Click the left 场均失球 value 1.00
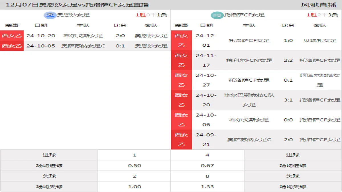Screen dimensions: 342x192 pyautogui.click(x=135, y=187)
